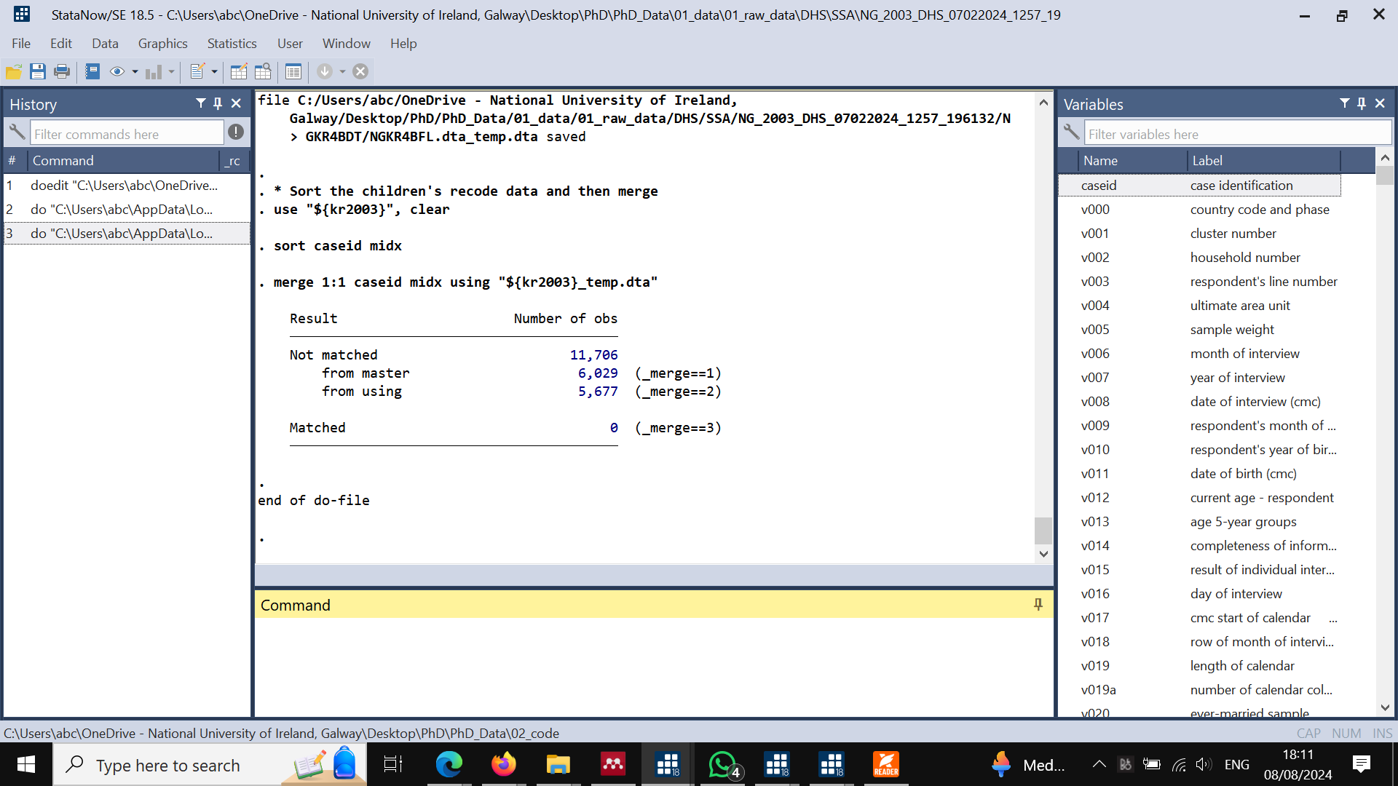
Task: Open the Statistics menu
Action: pyautogui.click(x=232, y=44)
